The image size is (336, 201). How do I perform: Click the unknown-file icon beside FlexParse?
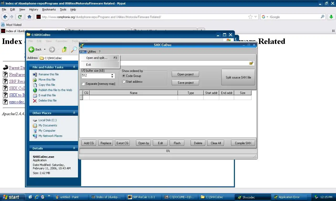5,74
